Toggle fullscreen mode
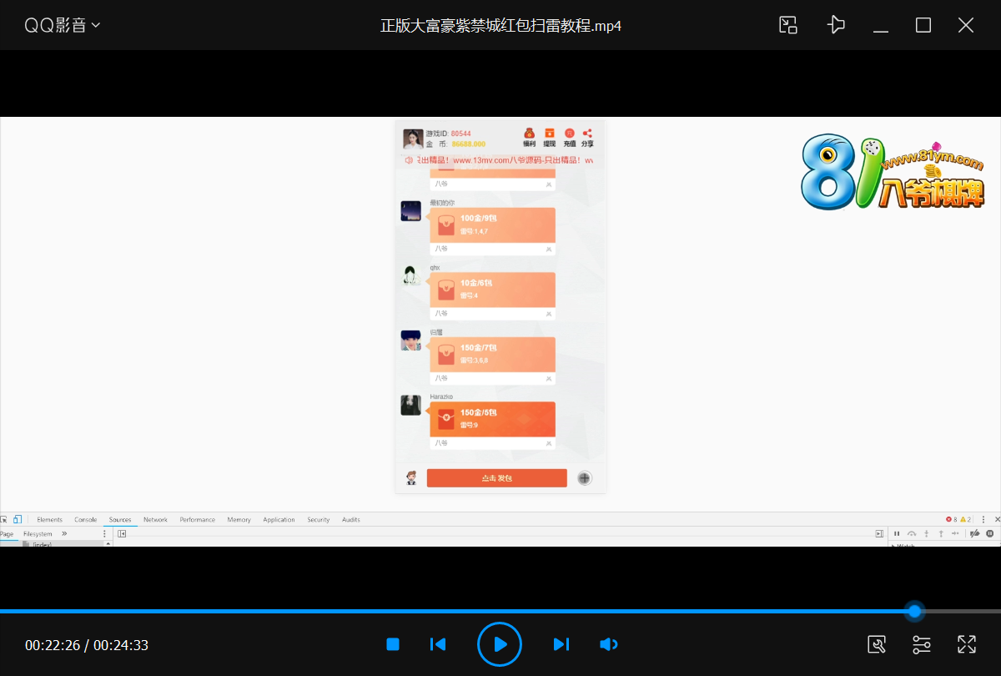Image resolution: width=1001 pixels, height=676 pixels. coord(967,644)
